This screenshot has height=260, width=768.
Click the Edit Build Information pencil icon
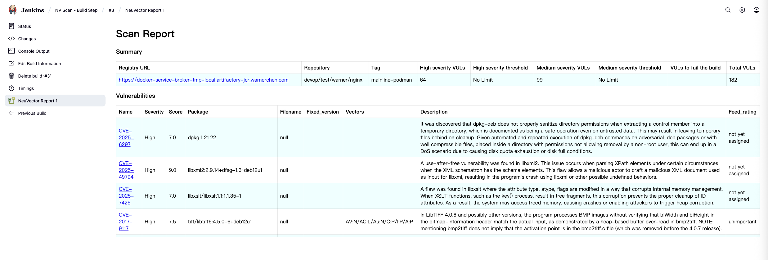(11, 63)
